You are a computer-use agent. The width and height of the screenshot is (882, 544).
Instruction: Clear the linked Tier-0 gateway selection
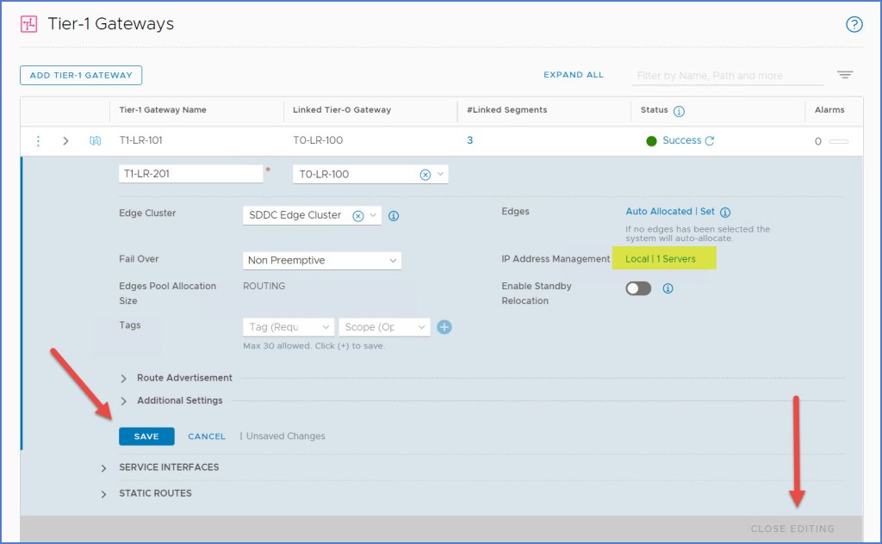(x=425, y=174)
